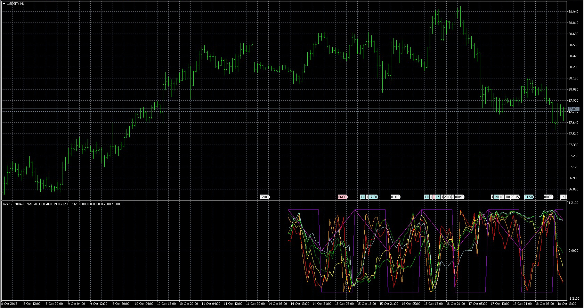Click the indicator 0.0000 level label

click(x=573, y=250)
